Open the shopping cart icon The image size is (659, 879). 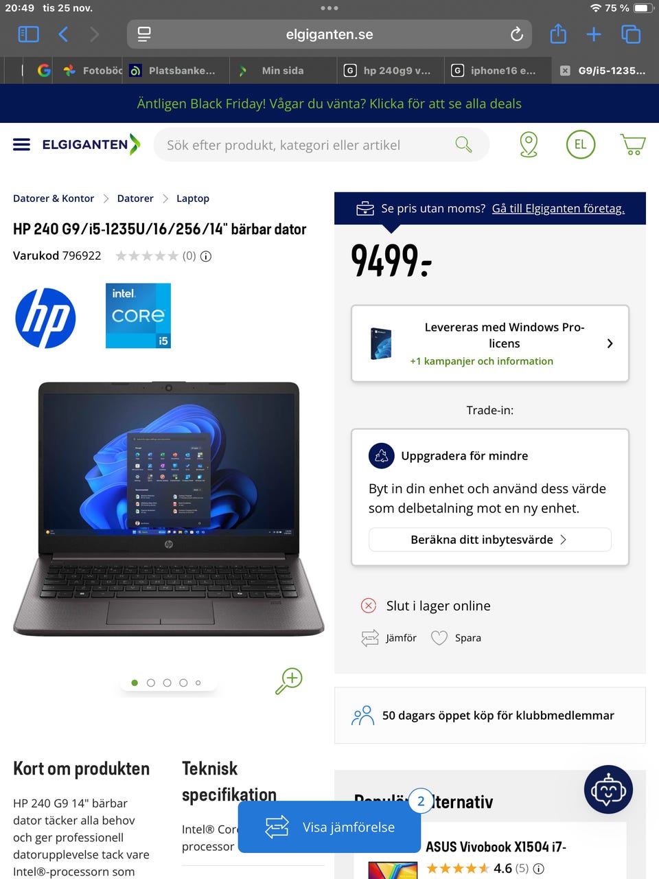pos(633,145)
